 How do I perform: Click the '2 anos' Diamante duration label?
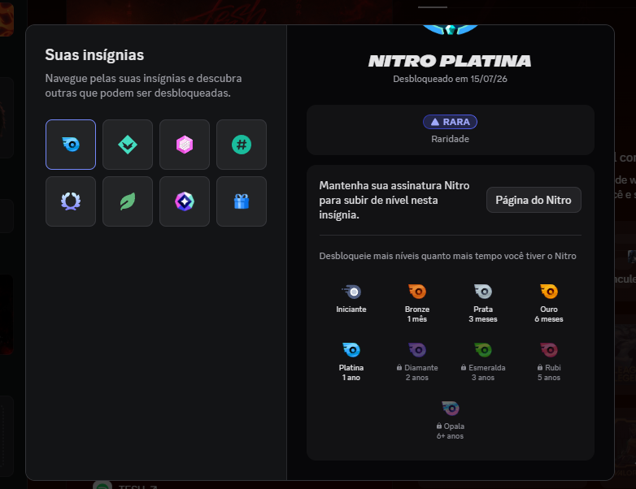pyautogui.click(x=417, y=378)
